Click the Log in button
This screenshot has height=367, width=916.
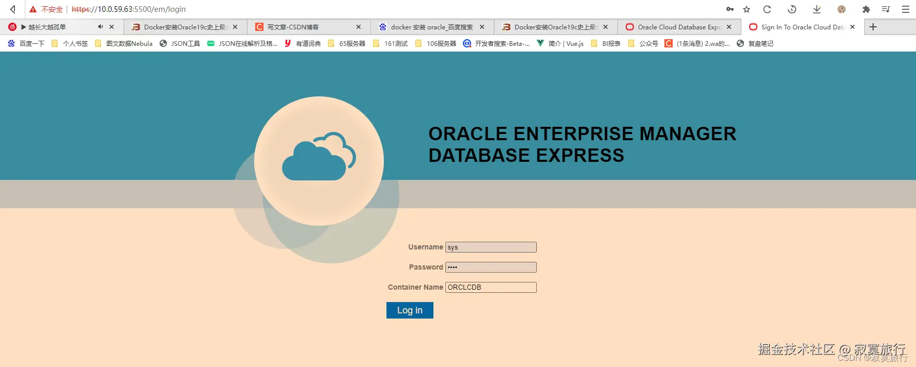click(x=410, y=310)
